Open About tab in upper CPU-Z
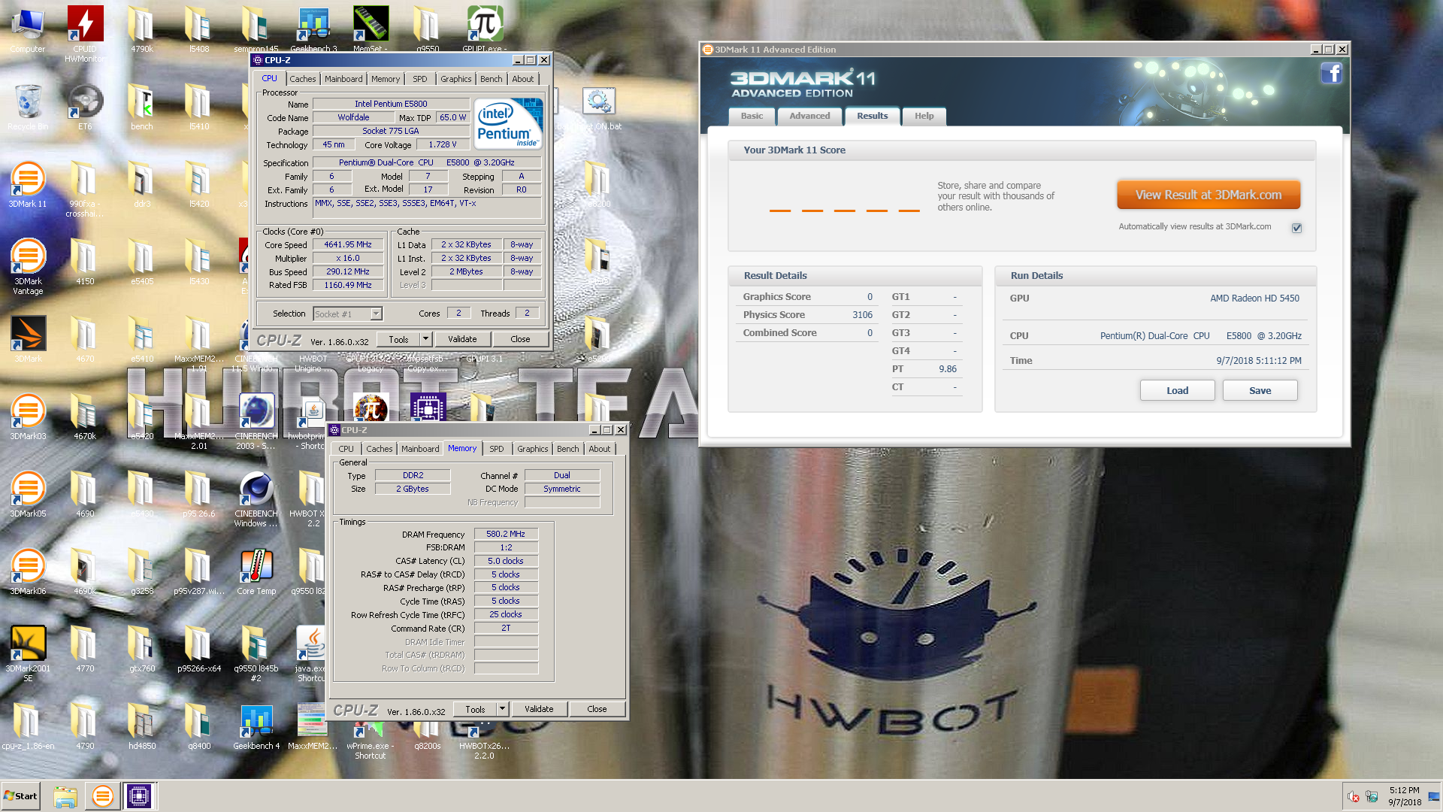 pyautogui.click(x=523, y=79)
